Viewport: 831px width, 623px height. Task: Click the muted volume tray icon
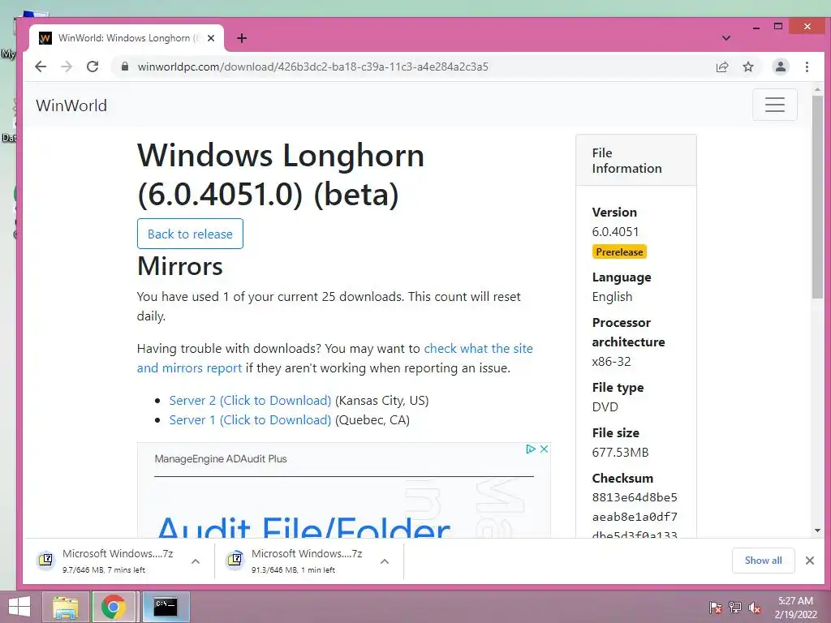(x=754, y=607)
